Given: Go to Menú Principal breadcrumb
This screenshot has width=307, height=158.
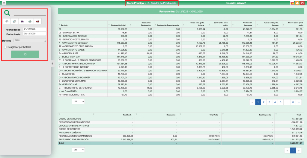Looking at the screenshot, I should pyautogui.click(x=135, y=3).
